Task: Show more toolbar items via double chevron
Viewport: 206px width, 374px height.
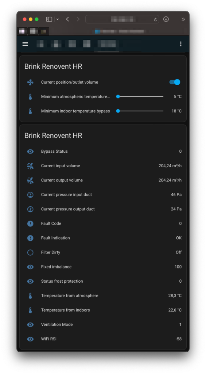Action: 183,19
